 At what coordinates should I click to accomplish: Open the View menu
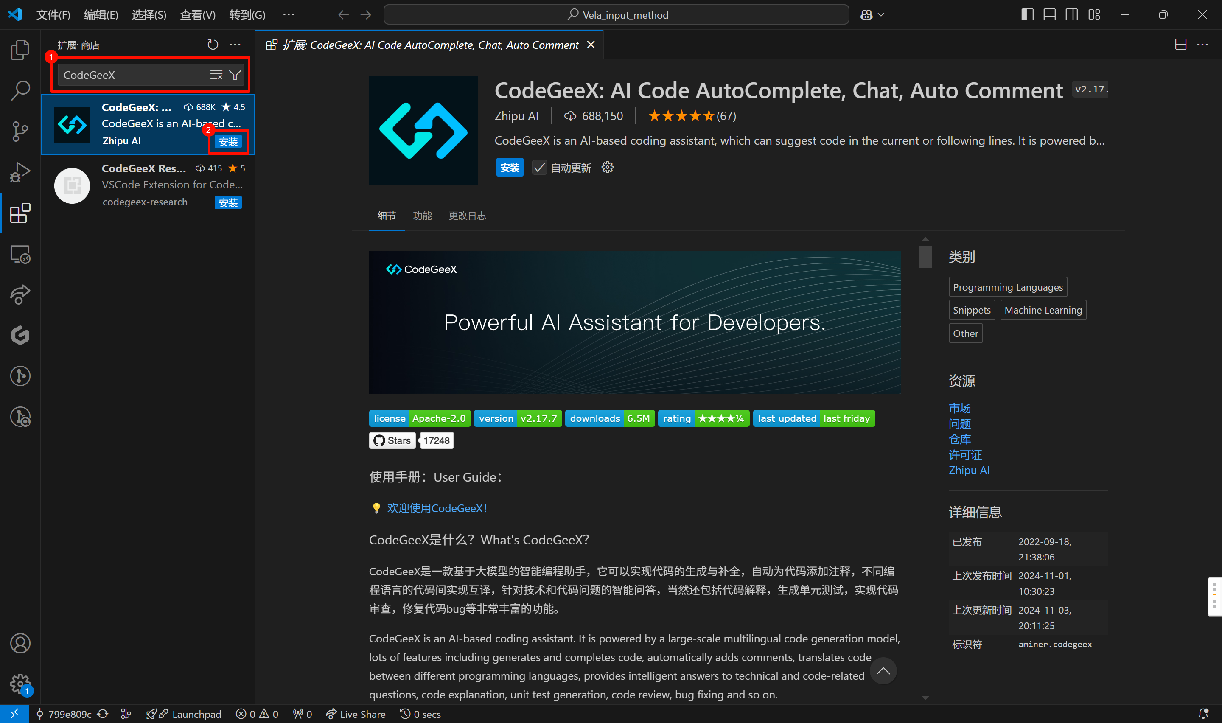coord(197,15)
